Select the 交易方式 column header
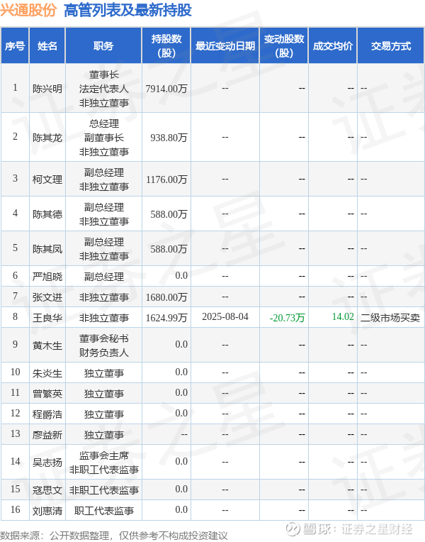 click(391, 45)
